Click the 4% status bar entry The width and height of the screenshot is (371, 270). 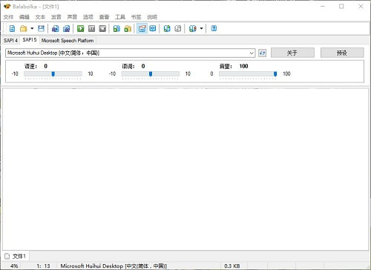point(14,266)
